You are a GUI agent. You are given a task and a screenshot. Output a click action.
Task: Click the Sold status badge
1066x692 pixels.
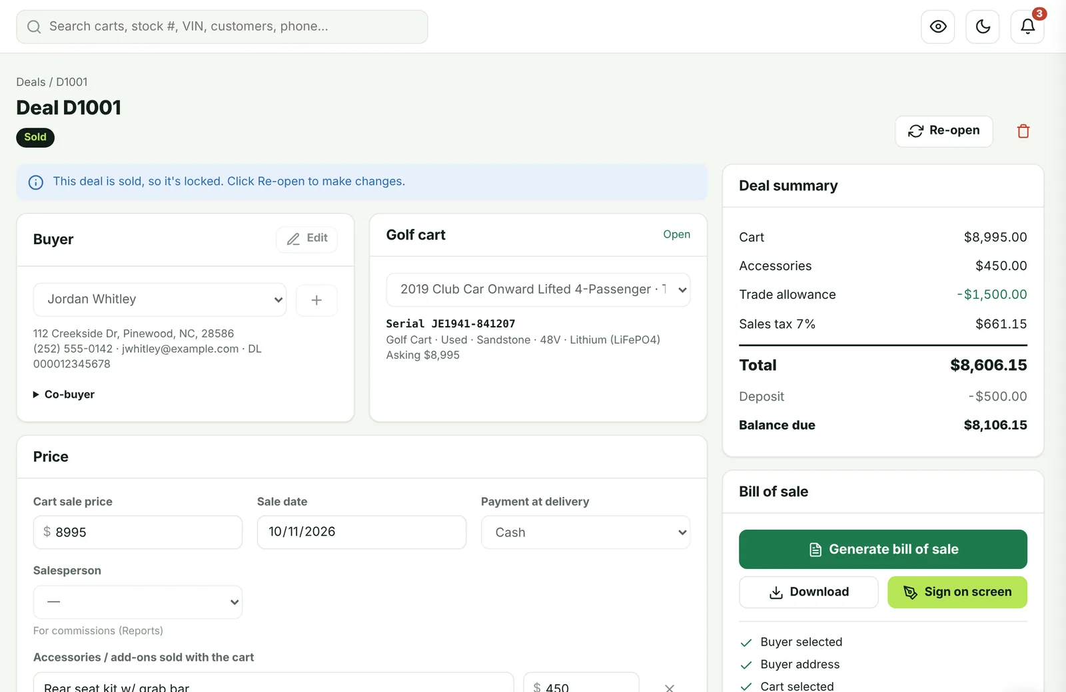35,138
